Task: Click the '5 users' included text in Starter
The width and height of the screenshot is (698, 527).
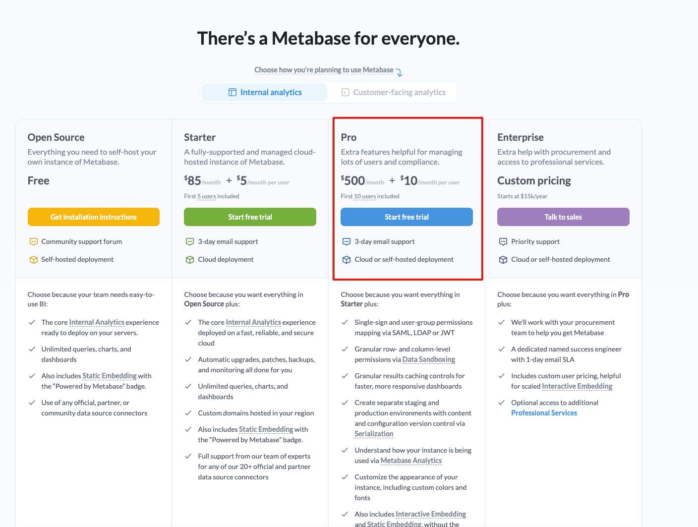Action: [207, 196]
